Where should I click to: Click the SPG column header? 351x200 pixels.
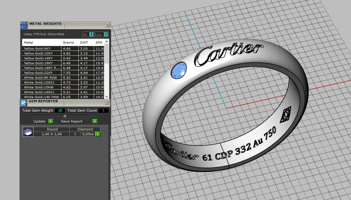point(99,42)
